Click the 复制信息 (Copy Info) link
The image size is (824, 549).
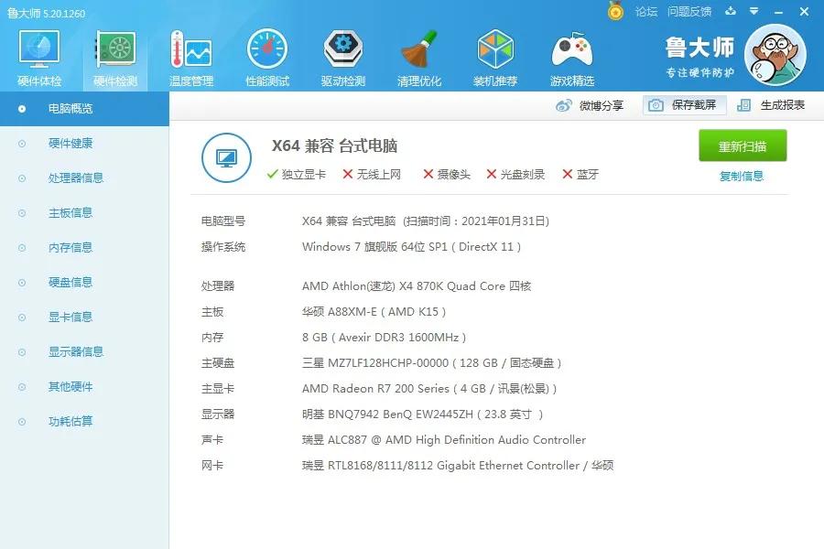point(743,174)
